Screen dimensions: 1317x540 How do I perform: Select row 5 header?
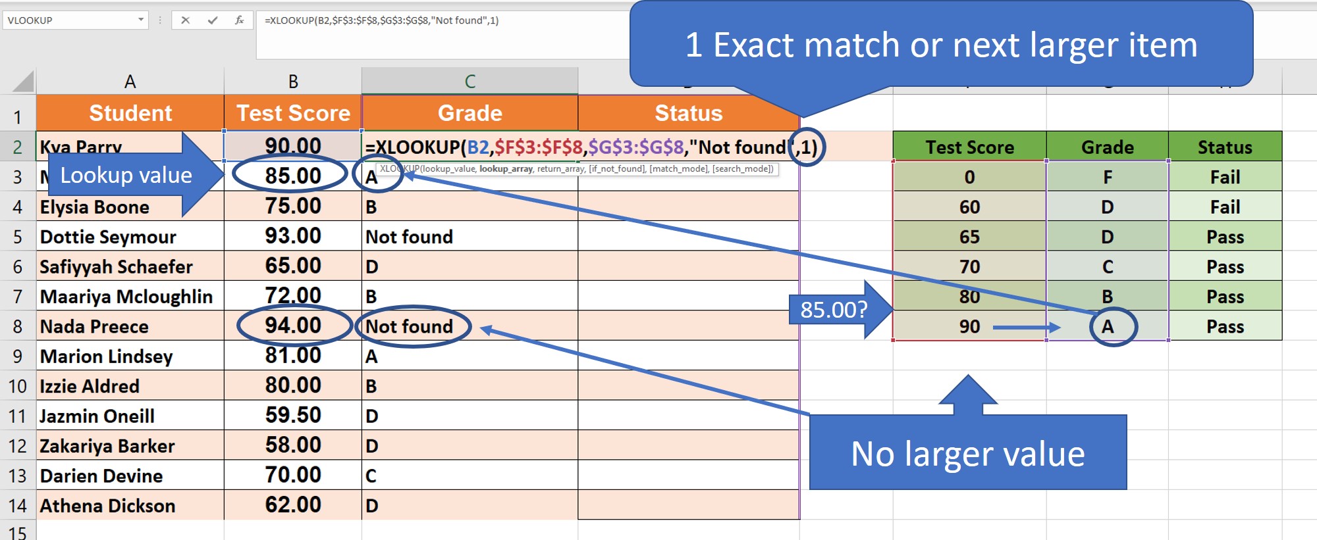pyautogui.click(x=18, y=237)
